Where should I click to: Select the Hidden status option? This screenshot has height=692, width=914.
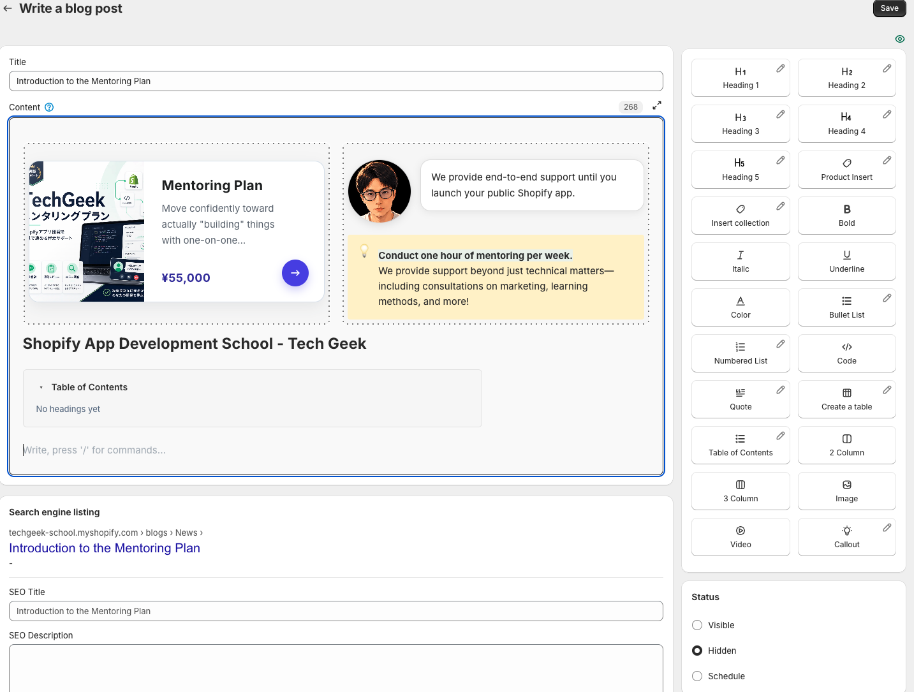click(697, 651)
